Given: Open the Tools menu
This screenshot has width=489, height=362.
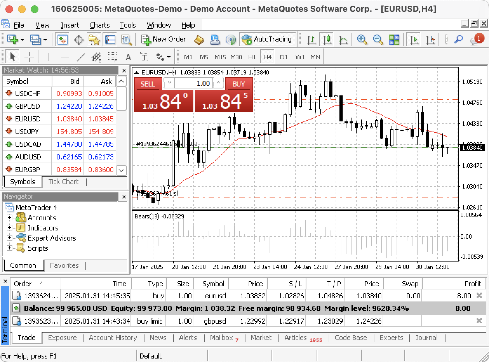Looking at the screenshot, I should point(128,25).
